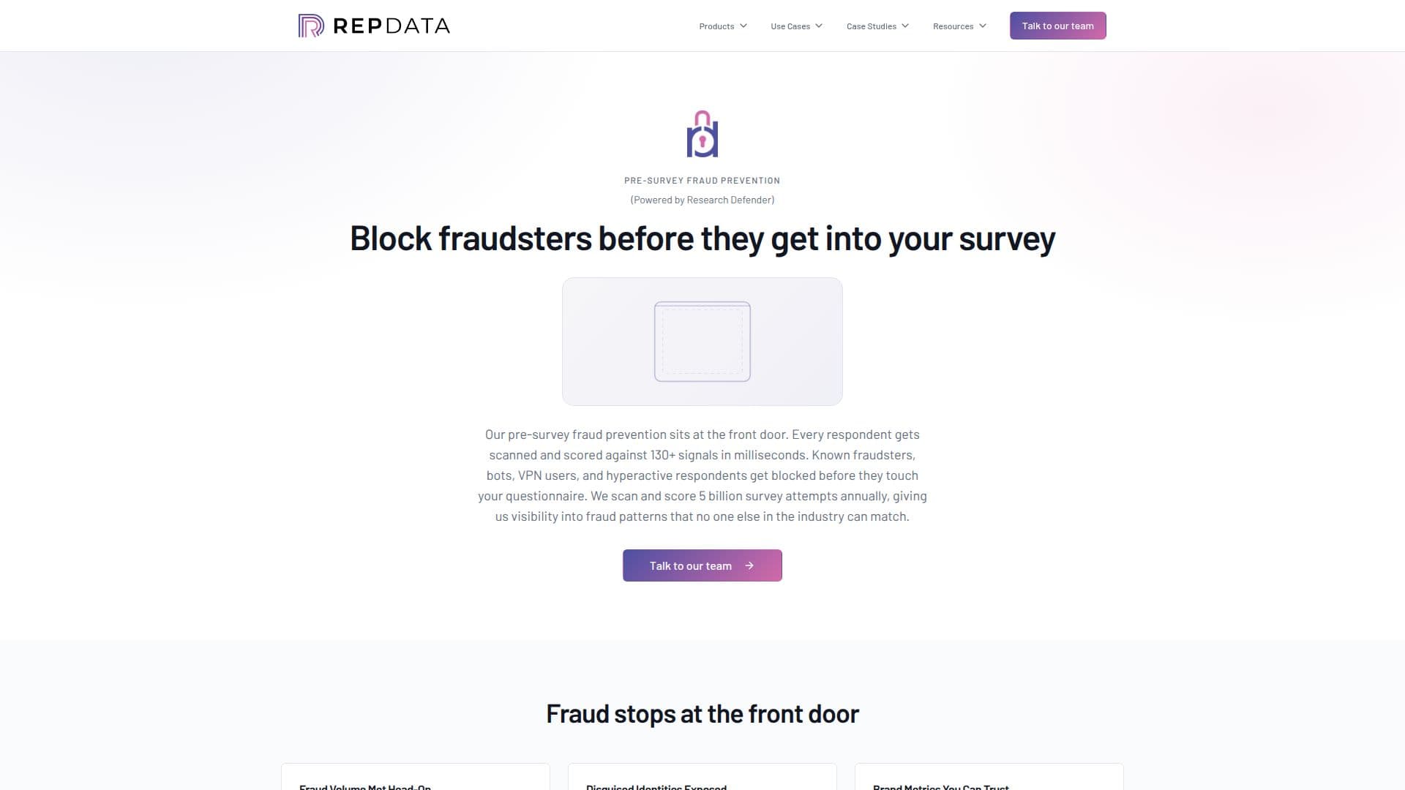Click the Rep Data logo icon
The height and width of the screenshot is (790, 1405).
311,26
